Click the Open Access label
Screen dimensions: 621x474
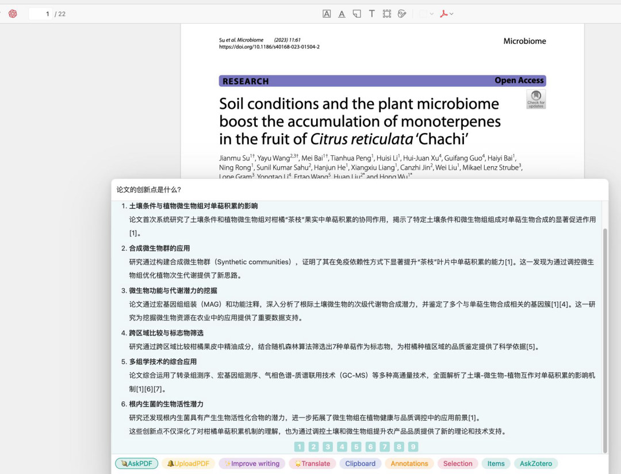pos(519,81)
